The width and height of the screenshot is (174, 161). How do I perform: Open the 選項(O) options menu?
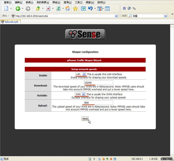tap(68, 2)
